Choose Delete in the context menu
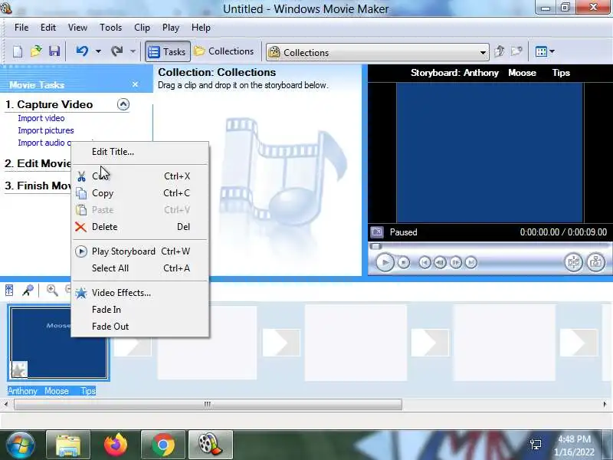The image size is (613, 460). click(140, 227)
